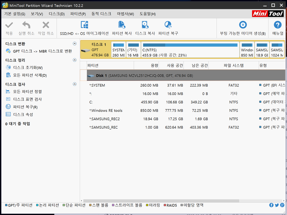Open the 동적 디스크 menu
Image resolution: width=287 pixels, height=215 pixels.
101,14
